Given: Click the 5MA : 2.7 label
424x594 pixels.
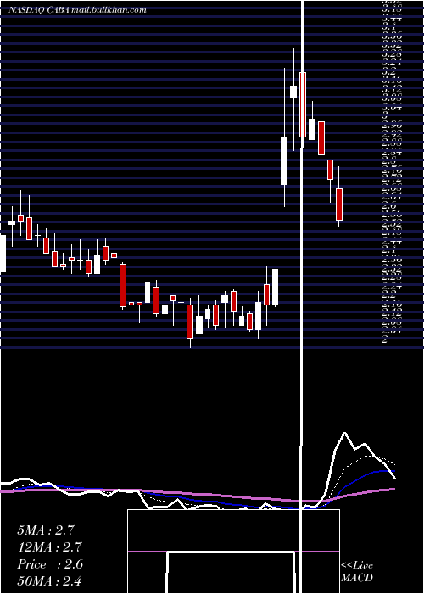Looking at the screenshot, I should 46,530.
